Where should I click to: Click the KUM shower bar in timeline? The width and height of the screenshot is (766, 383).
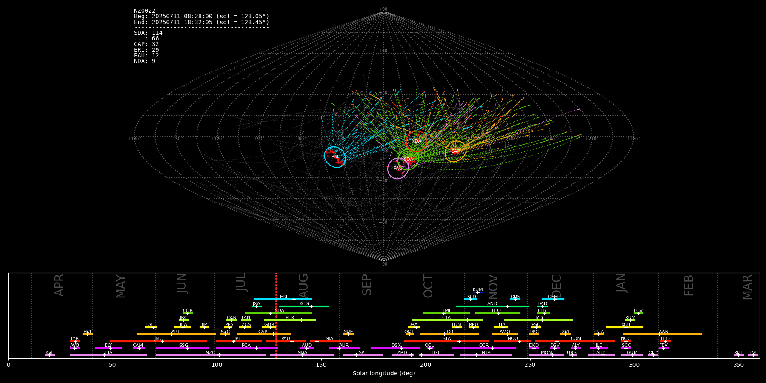point(478,292)
